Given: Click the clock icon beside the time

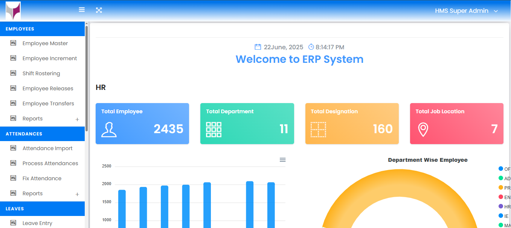Looking at the screenshot, I should click(x=311, y=47).
